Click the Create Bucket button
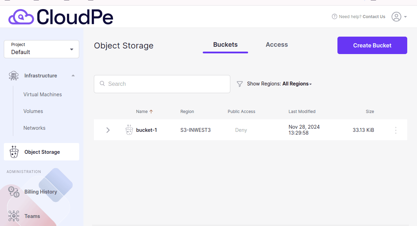Screen dimensions: 417x226 pyautogui.click(x=372, y=45)
